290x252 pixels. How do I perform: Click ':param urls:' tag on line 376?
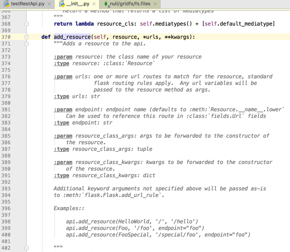[72, 77]
